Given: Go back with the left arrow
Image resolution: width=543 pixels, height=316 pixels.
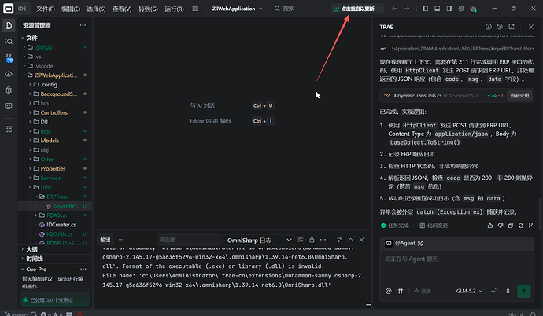Looking at the screenshot, I should click(x=394, y=9).
